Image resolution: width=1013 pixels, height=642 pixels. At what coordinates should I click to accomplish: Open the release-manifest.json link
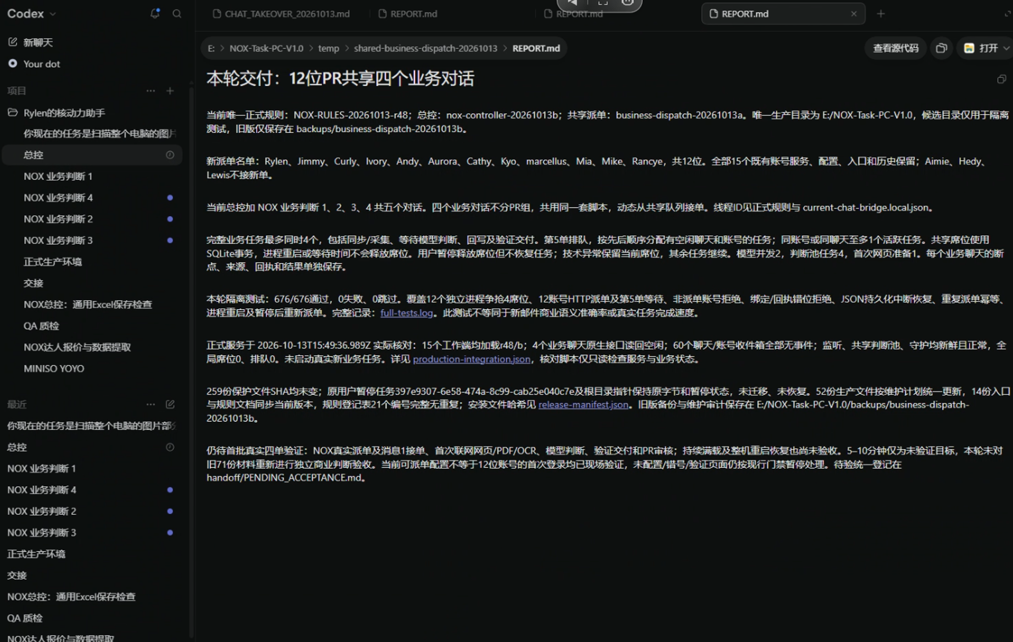pyautogui.click(x=583, y=405)
